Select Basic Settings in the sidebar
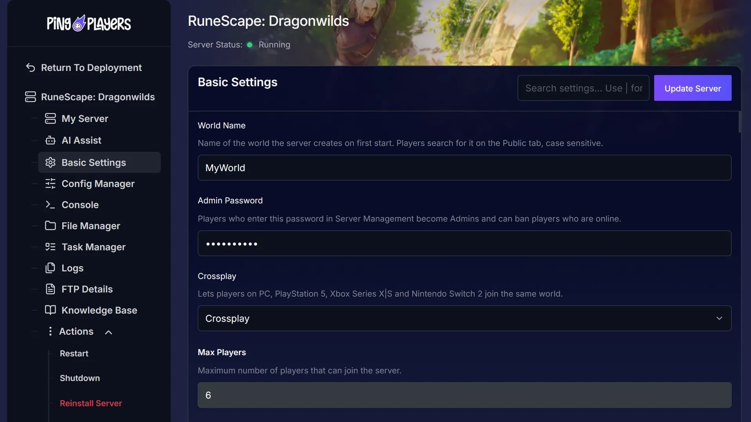This screenshot has height=422, width=751. click(99, 163)
